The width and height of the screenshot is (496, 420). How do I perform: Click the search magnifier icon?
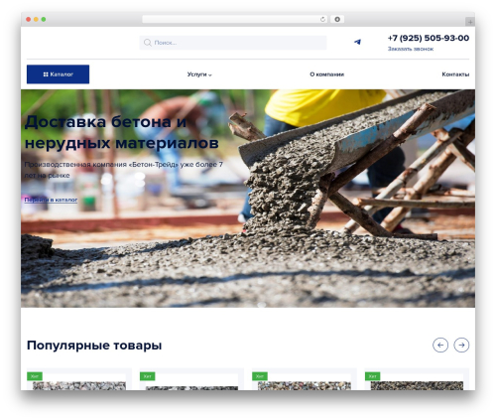pos(148,43)
